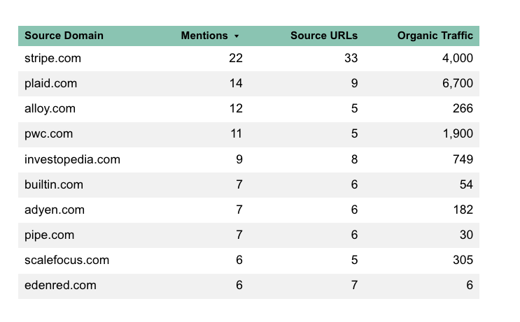Select pwc.com's Mentions value 11

pyautogui.click(x=235, y=134)
